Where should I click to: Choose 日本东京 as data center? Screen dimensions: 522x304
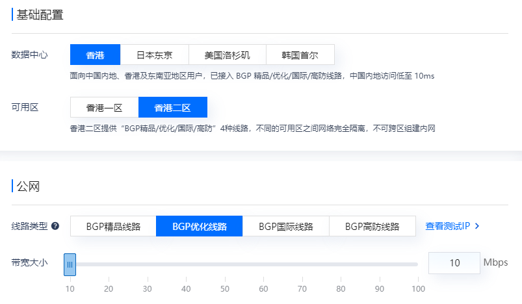click(x=155, y=55)
